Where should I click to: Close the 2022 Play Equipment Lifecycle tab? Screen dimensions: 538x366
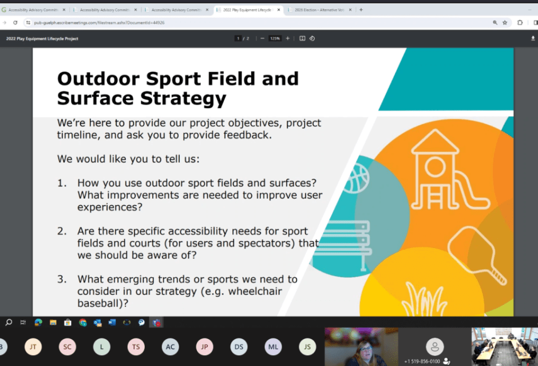(279, 10)
